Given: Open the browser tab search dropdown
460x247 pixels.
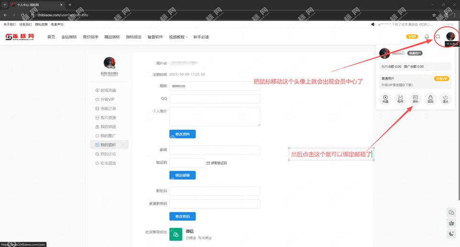Looking at the screenshot, I should point(5,4).
